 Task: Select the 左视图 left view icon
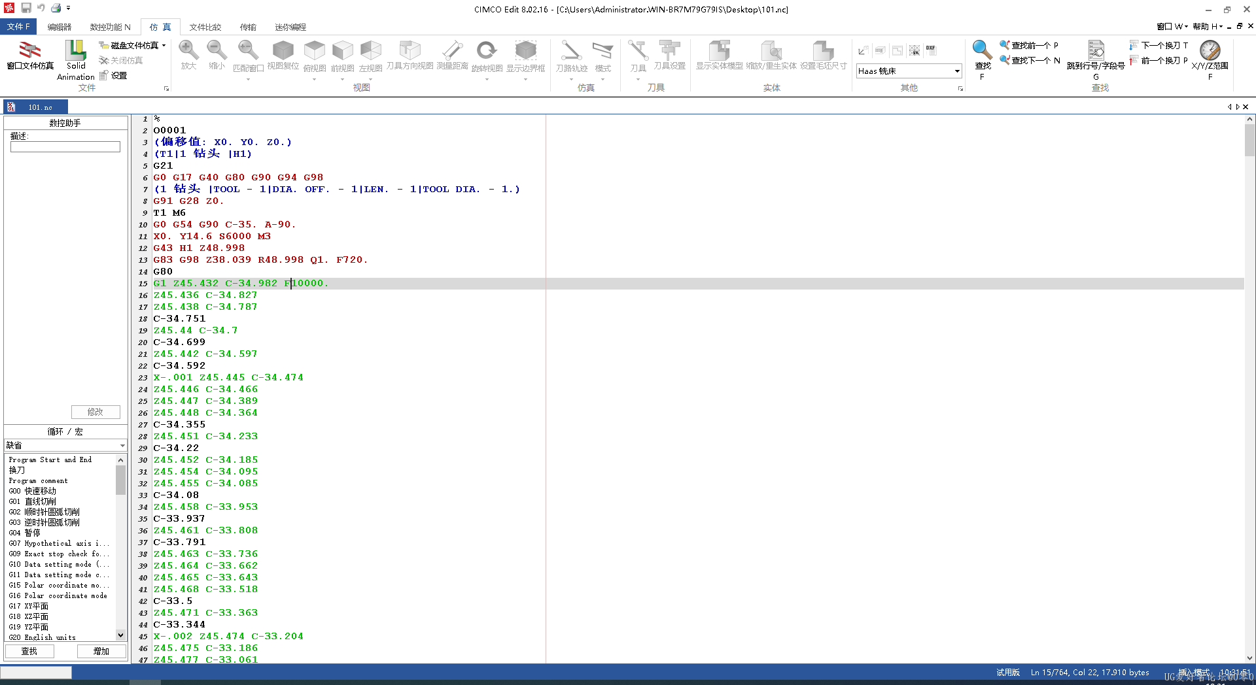[x=370, y=50]
